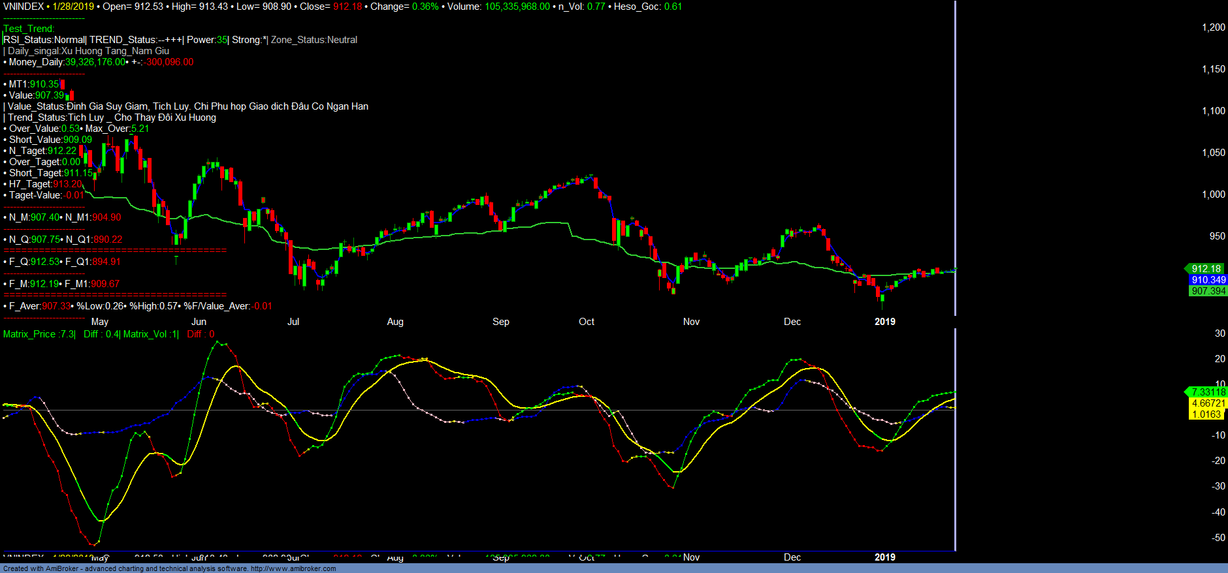Screen dimensions: 1228x573
Task: Click the yellow 4.66721 indicator tag
Action: [1208, 403]
